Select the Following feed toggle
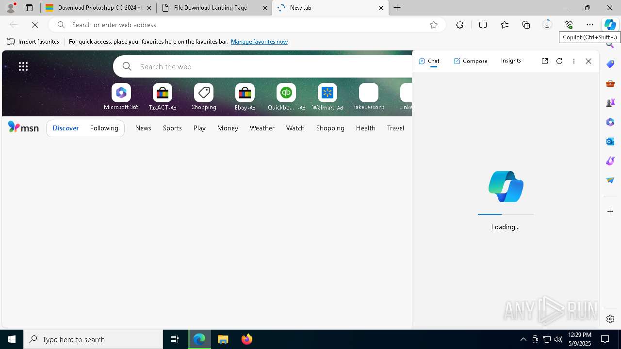This screenshot has width=621, height=349. pos(104,128)
